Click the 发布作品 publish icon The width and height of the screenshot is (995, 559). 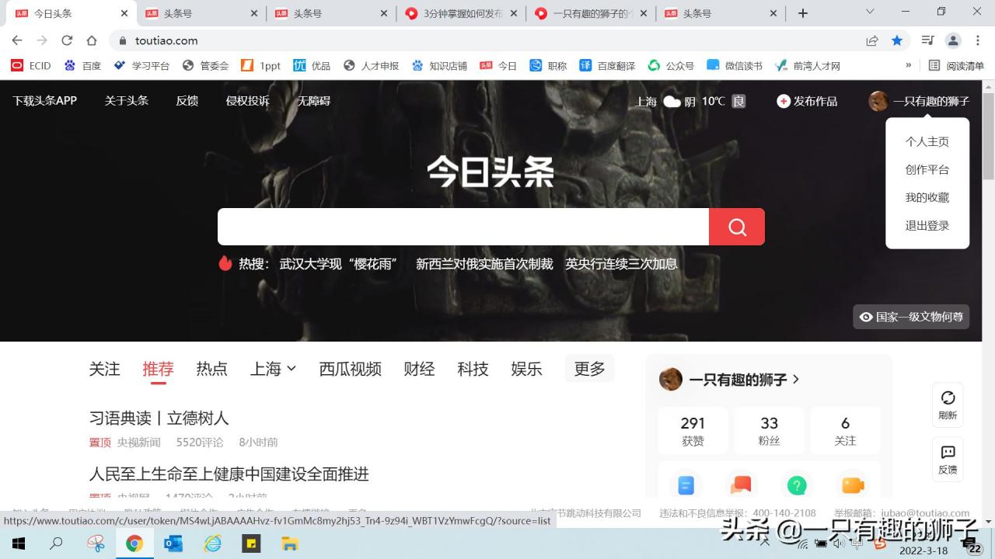pyautogui.click(x=784, y=101)
